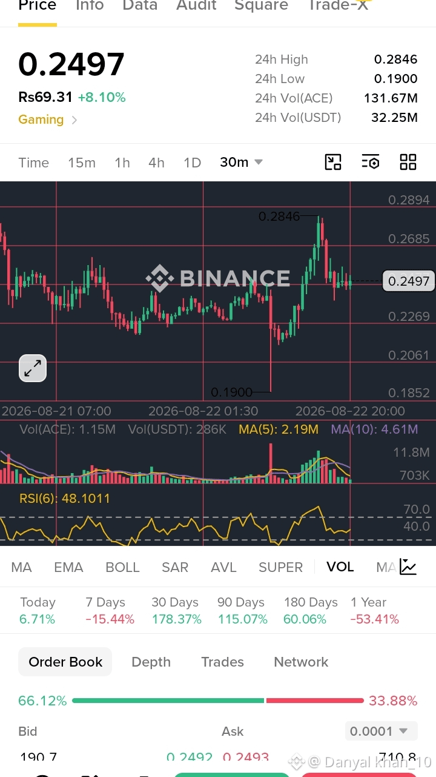Click the MA(10): 4.61M label
Screen dimensions: 436x777
(x=374, y=429)
